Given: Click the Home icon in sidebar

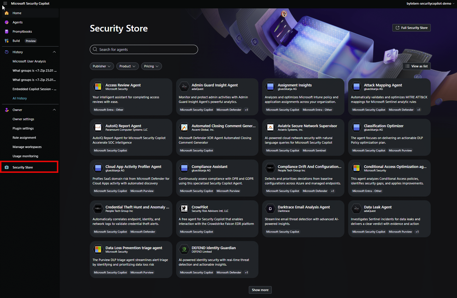Looking at the screenshot, I should click(7, 13).
